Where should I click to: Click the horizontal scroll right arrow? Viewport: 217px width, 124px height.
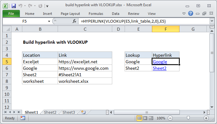[x=205, y=112]
